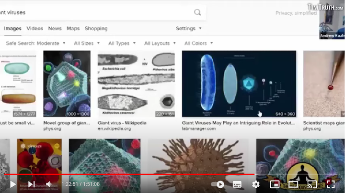Open video settings gear

pyautogui.click(x=256, y=184)
